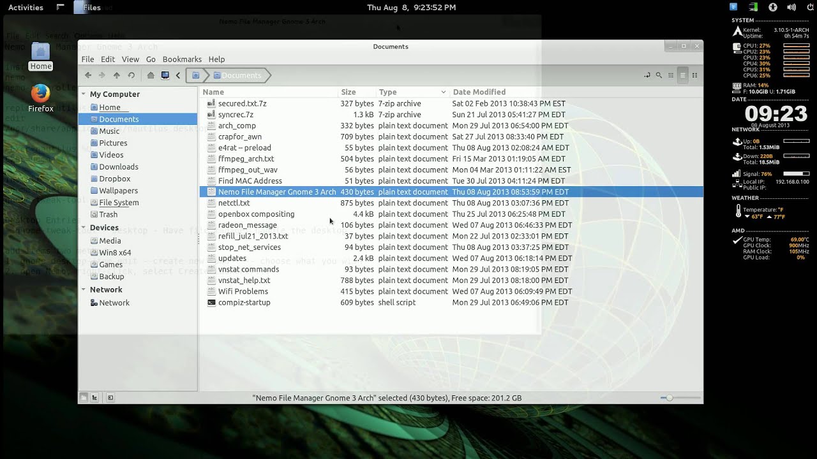Switch to compact view
This screenshot has width=817, height=459.
694,75
